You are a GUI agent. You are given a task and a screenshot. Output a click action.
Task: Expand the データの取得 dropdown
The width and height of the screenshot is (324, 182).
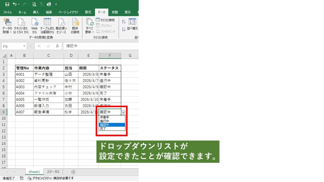tap(7, 32)
